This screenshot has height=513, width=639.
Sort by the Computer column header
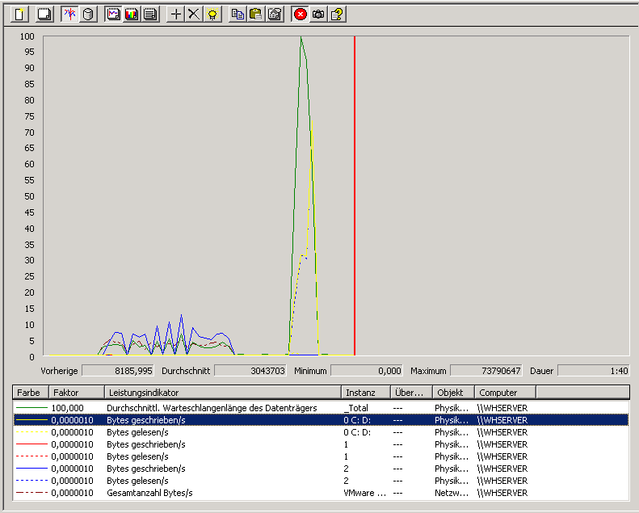point(506,393)
